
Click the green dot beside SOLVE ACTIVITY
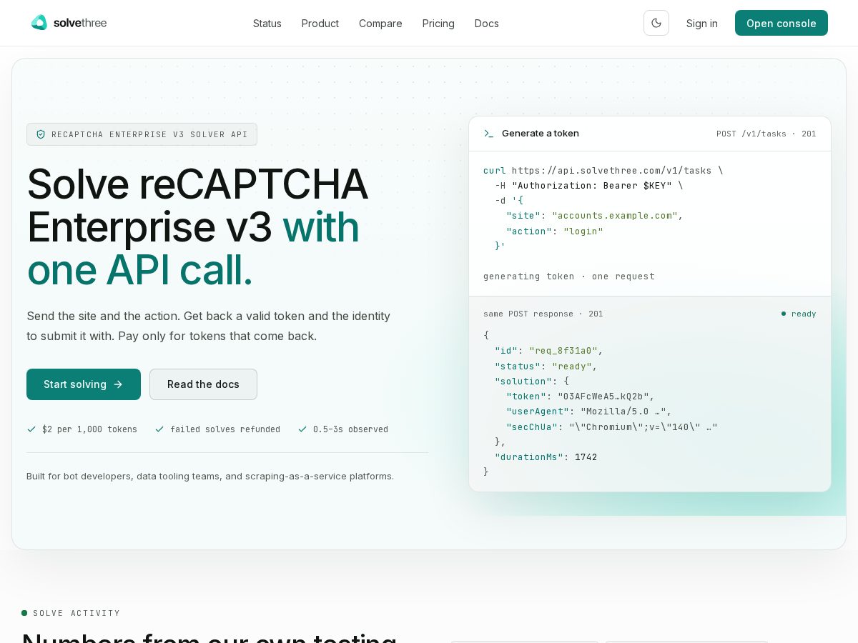(x=24, y=613)
